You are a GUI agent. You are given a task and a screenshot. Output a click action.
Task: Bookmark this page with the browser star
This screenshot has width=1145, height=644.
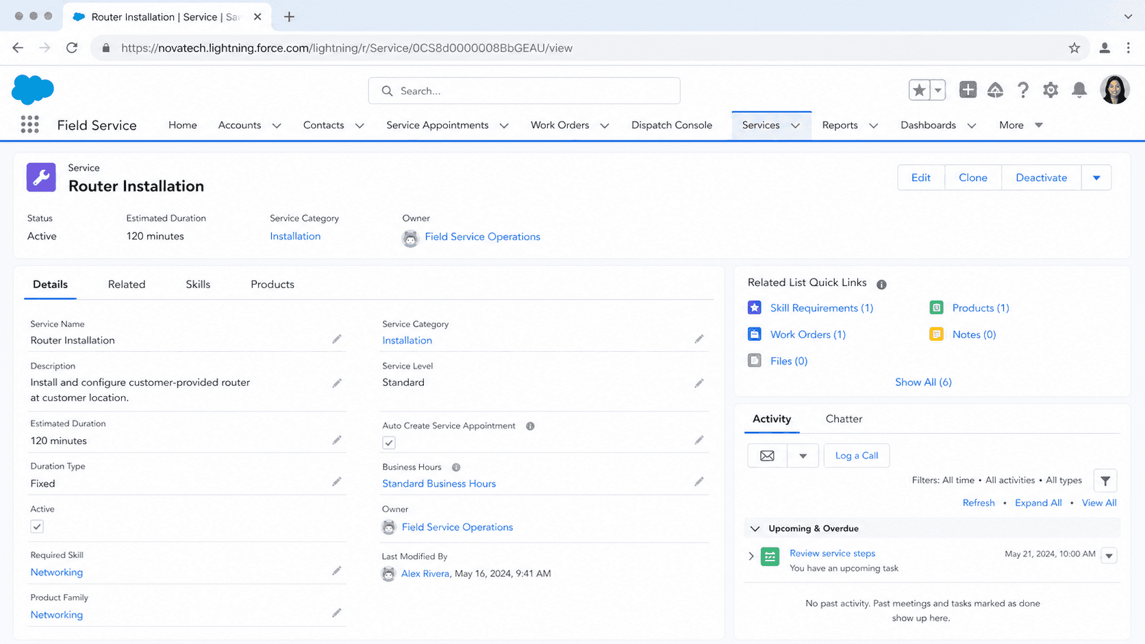[x=1074, y=48]
